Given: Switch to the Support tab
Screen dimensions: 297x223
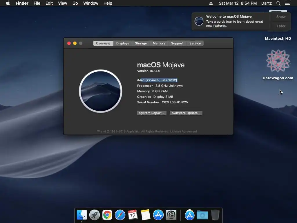Looking at the screenshot, I should 177,43.
